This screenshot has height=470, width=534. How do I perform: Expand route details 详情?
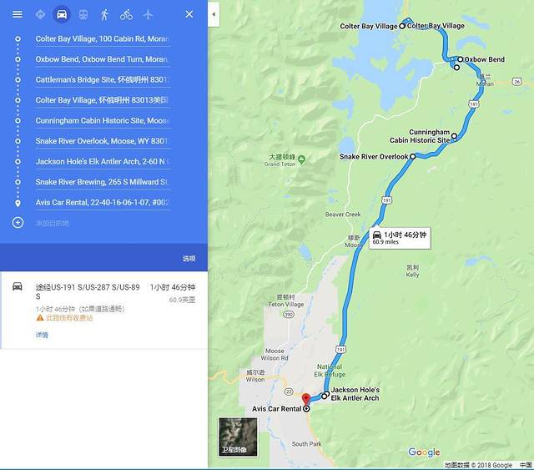coord(42,335)
